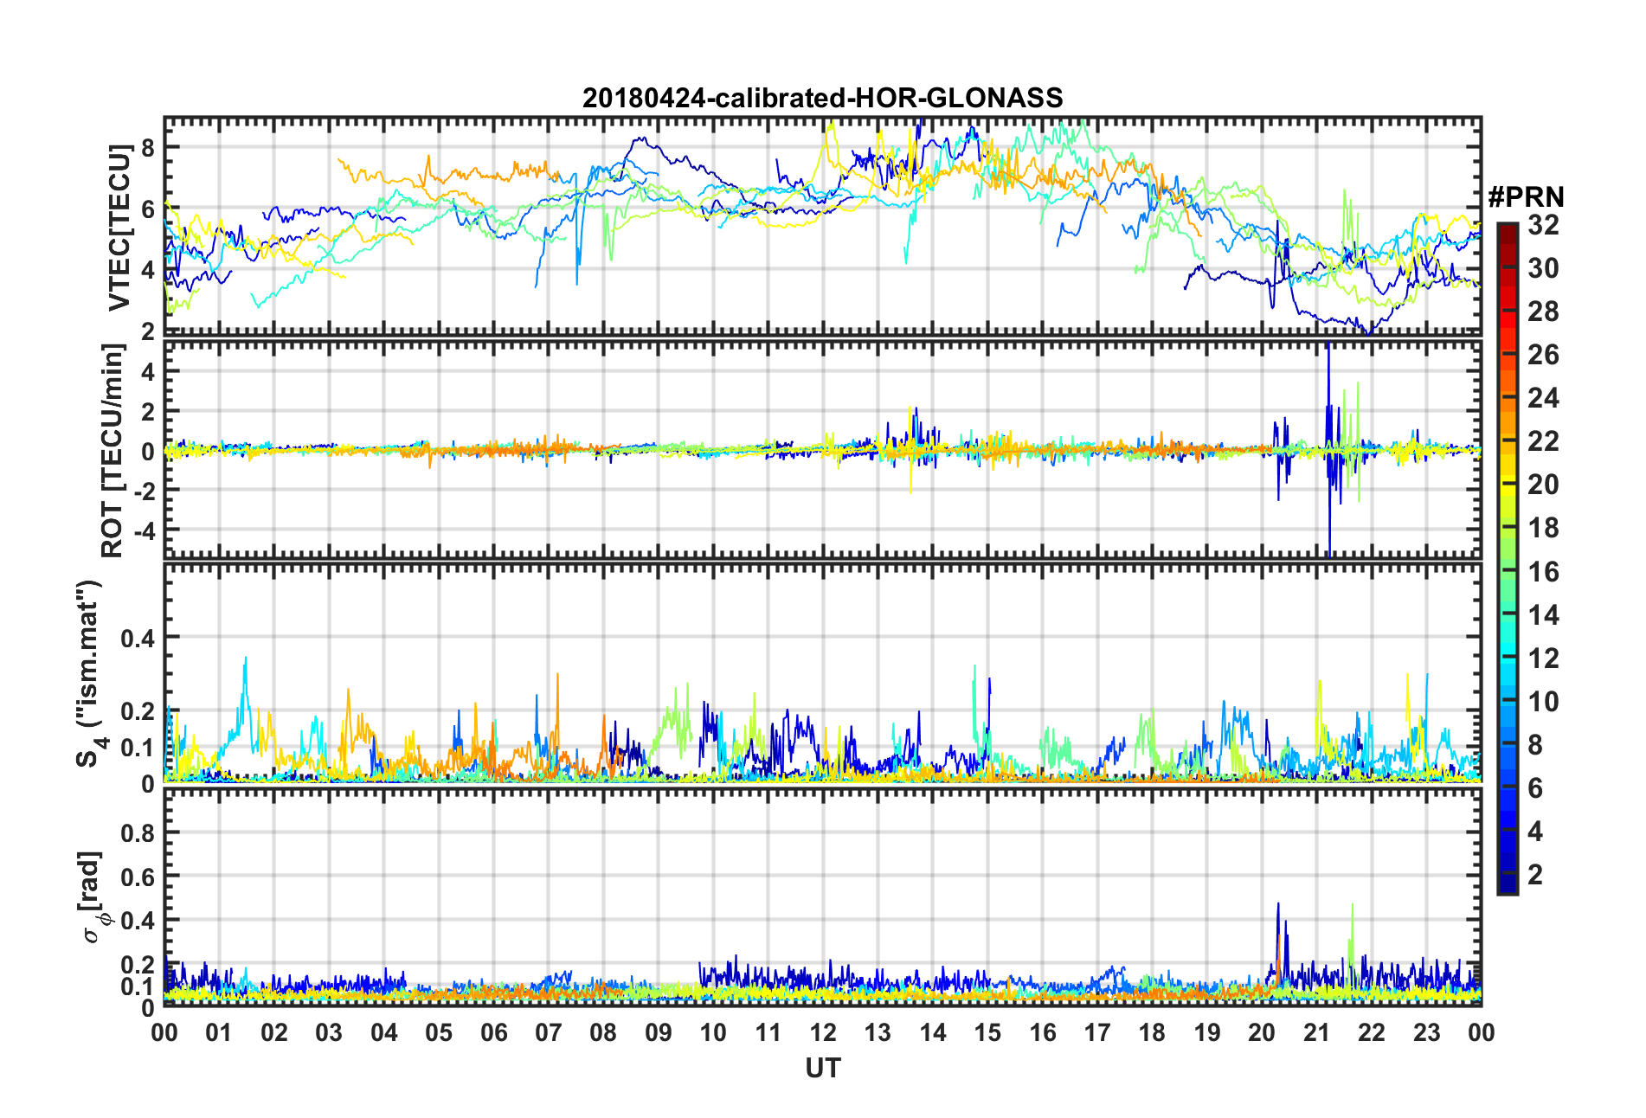Click colorbar tick label 28
The height and width of the screenshot is (1118, 1646).
pyautogui.click(x=1543, y=312)
